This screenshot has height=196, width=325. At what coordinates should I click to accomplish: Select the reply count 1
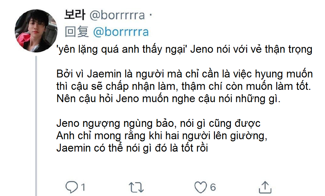pos(83,187)
